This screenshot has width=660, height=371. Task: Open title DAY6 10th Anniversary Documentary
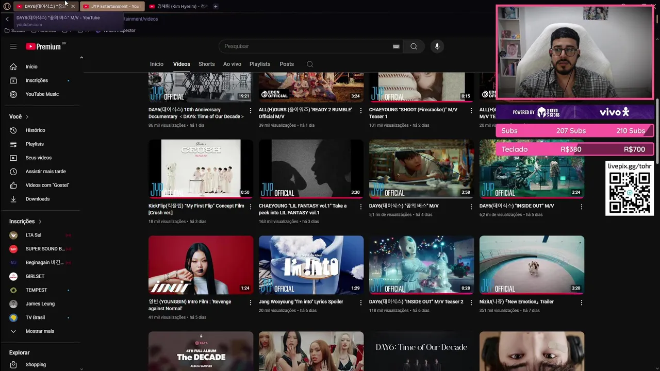coord(196,113)
